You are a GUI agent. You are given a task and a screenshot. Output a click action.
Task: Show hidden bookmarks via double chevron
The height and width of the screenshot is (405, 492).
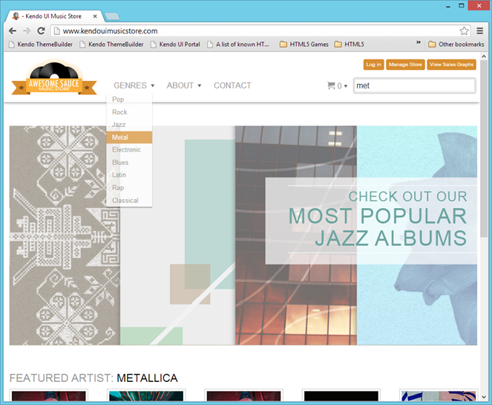click(419, 42)
